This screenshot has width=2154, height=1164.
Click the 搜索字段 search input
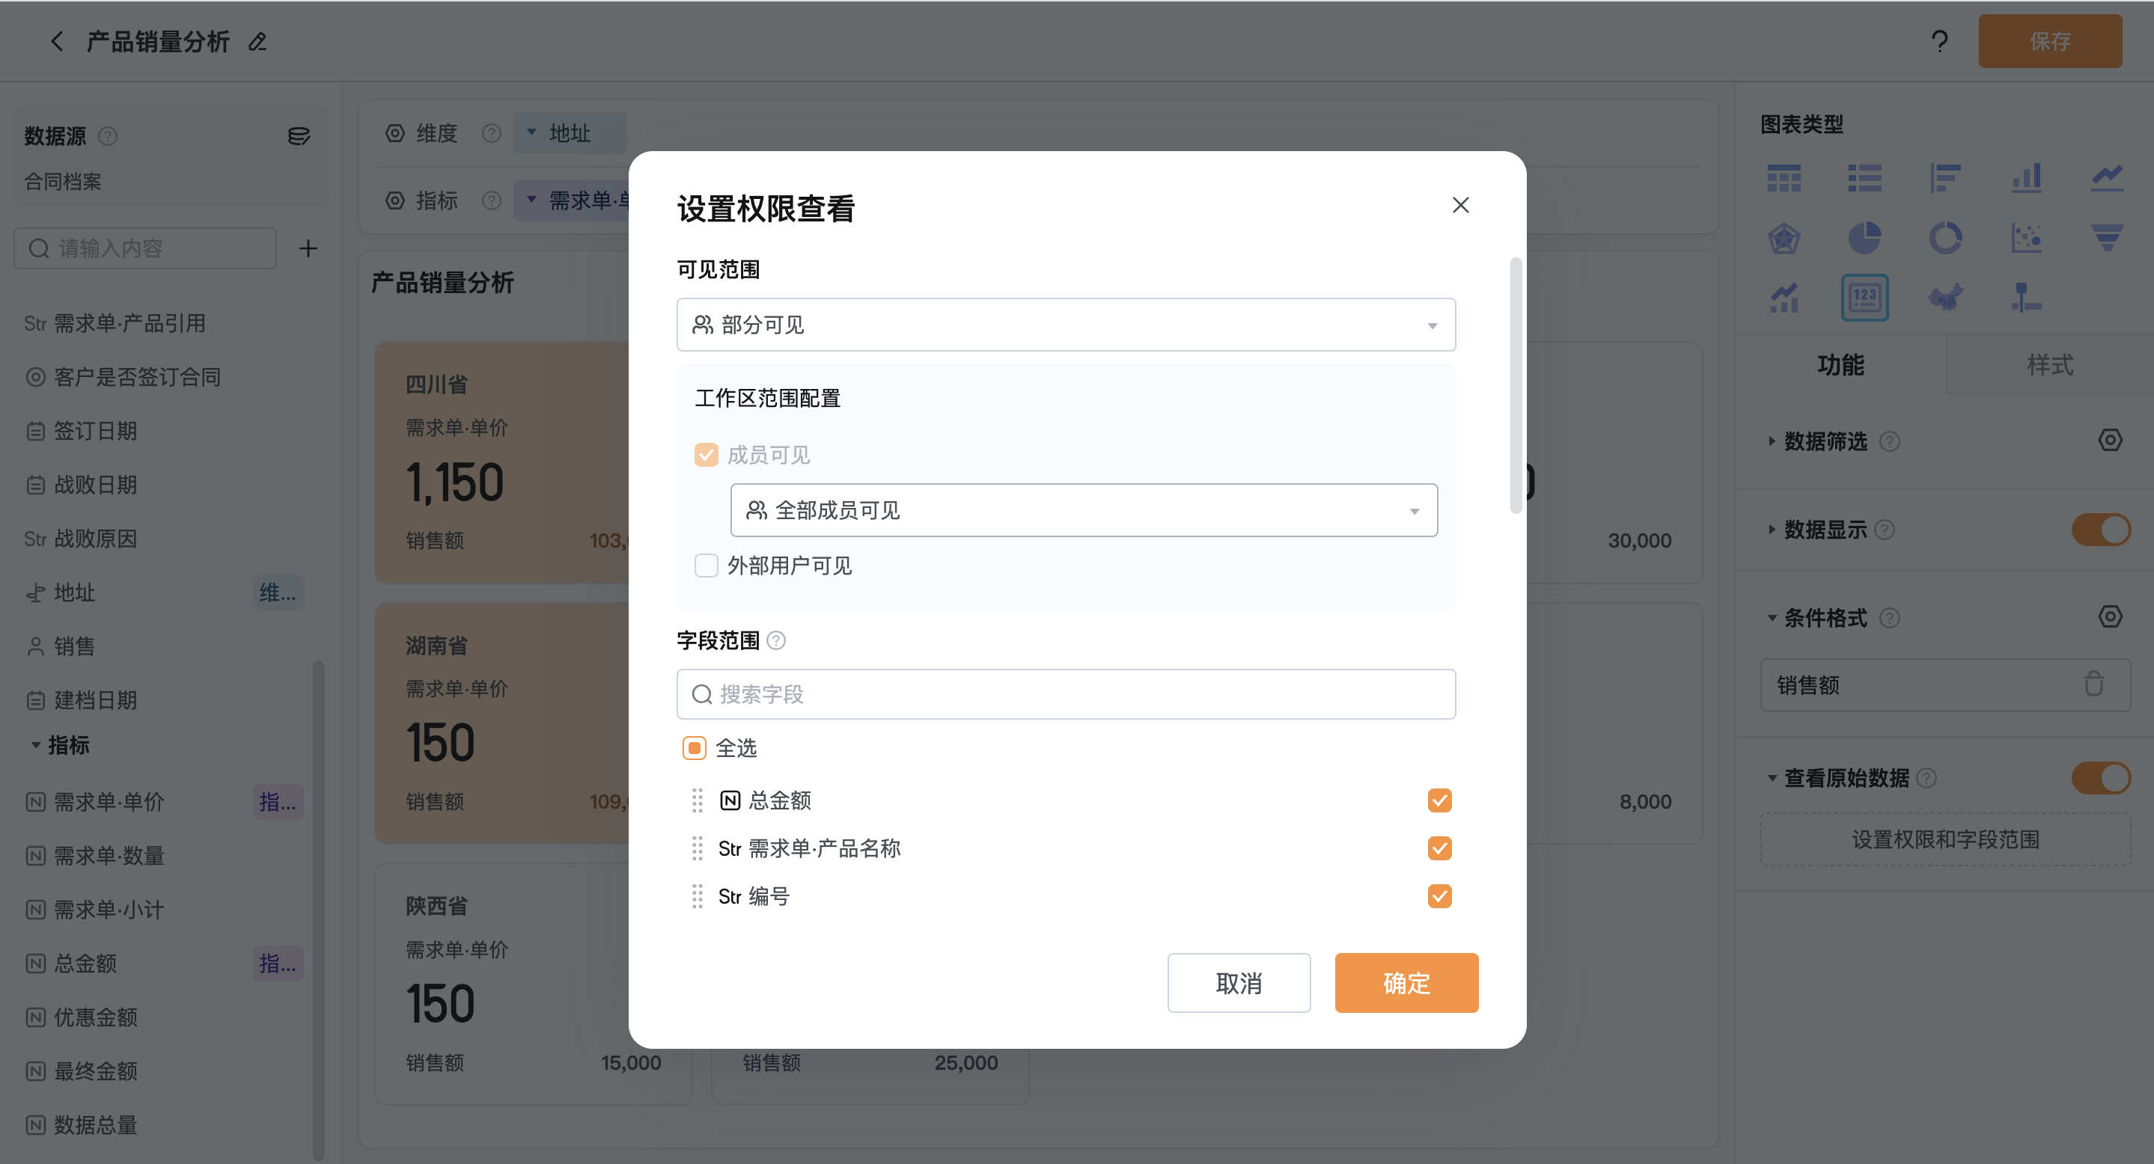1066,694
